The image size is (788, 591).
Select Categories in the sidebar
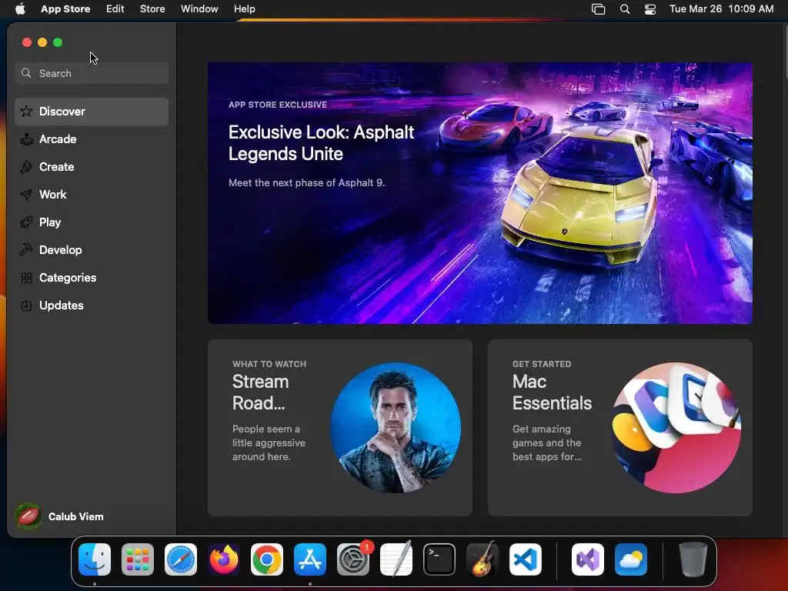92,277
